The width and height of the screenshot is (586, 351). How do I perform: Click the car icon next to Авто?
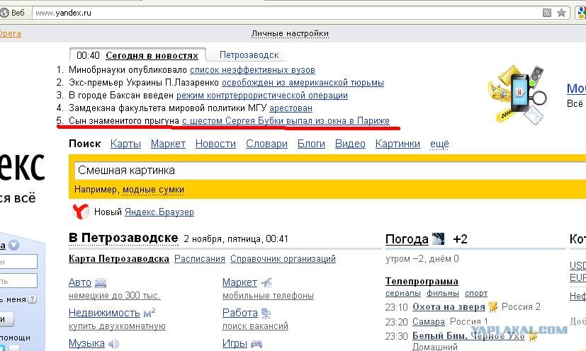(101, 283)
